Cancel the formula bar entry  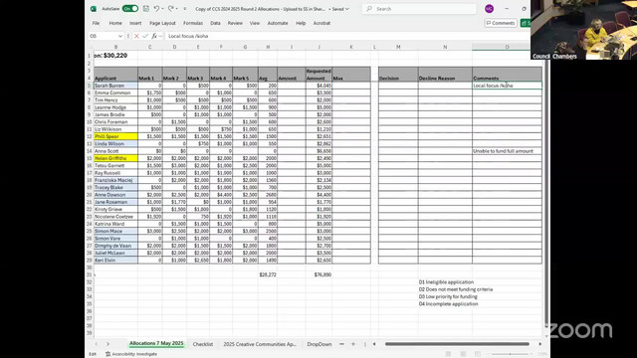(x=136, y=36)
